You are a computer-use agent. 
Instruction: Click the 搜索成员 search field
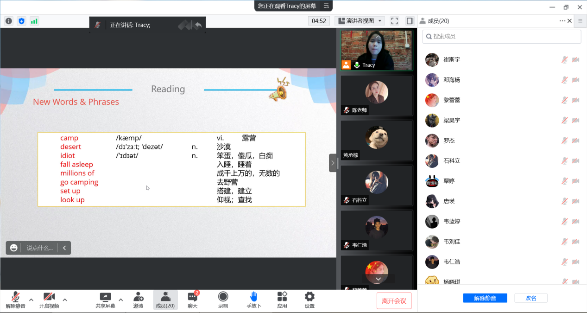point(502,37)
